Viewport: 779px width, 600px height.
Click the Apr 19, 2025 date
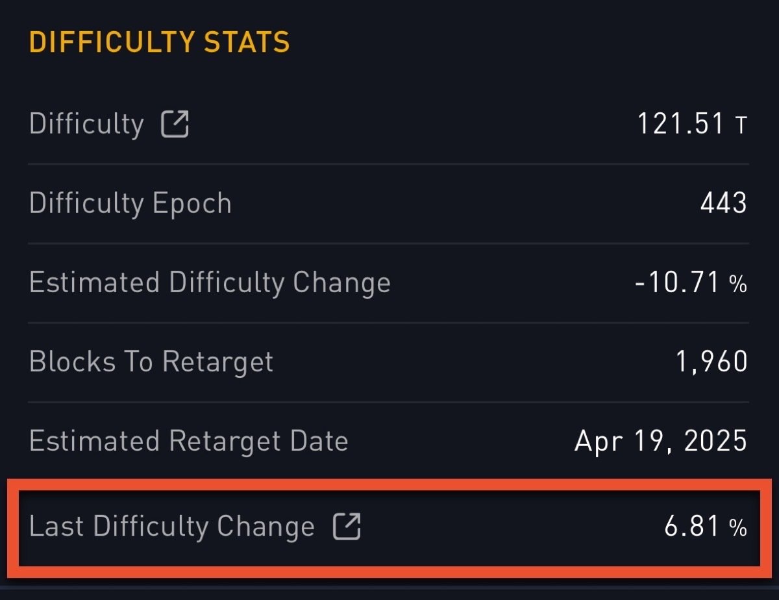[x=661, y=442]
